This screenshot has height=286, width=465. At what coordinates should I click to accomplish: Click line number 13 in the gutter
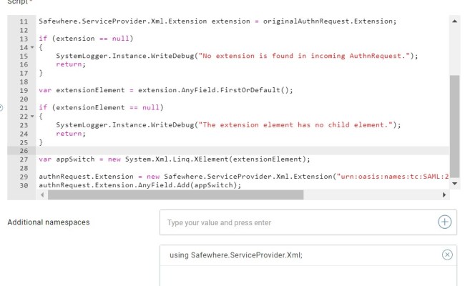pos(24,39)
